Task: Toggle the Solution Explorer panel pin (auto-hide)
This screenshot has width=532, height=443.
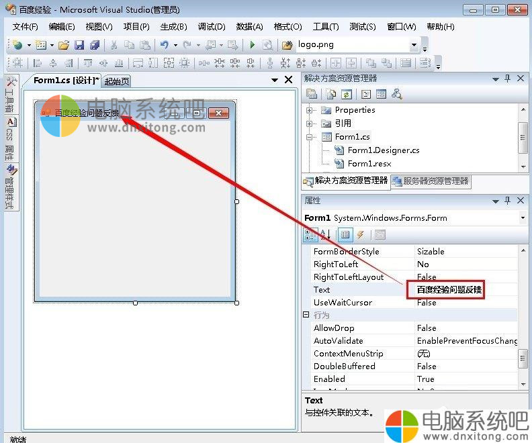Action: point(507,79)
